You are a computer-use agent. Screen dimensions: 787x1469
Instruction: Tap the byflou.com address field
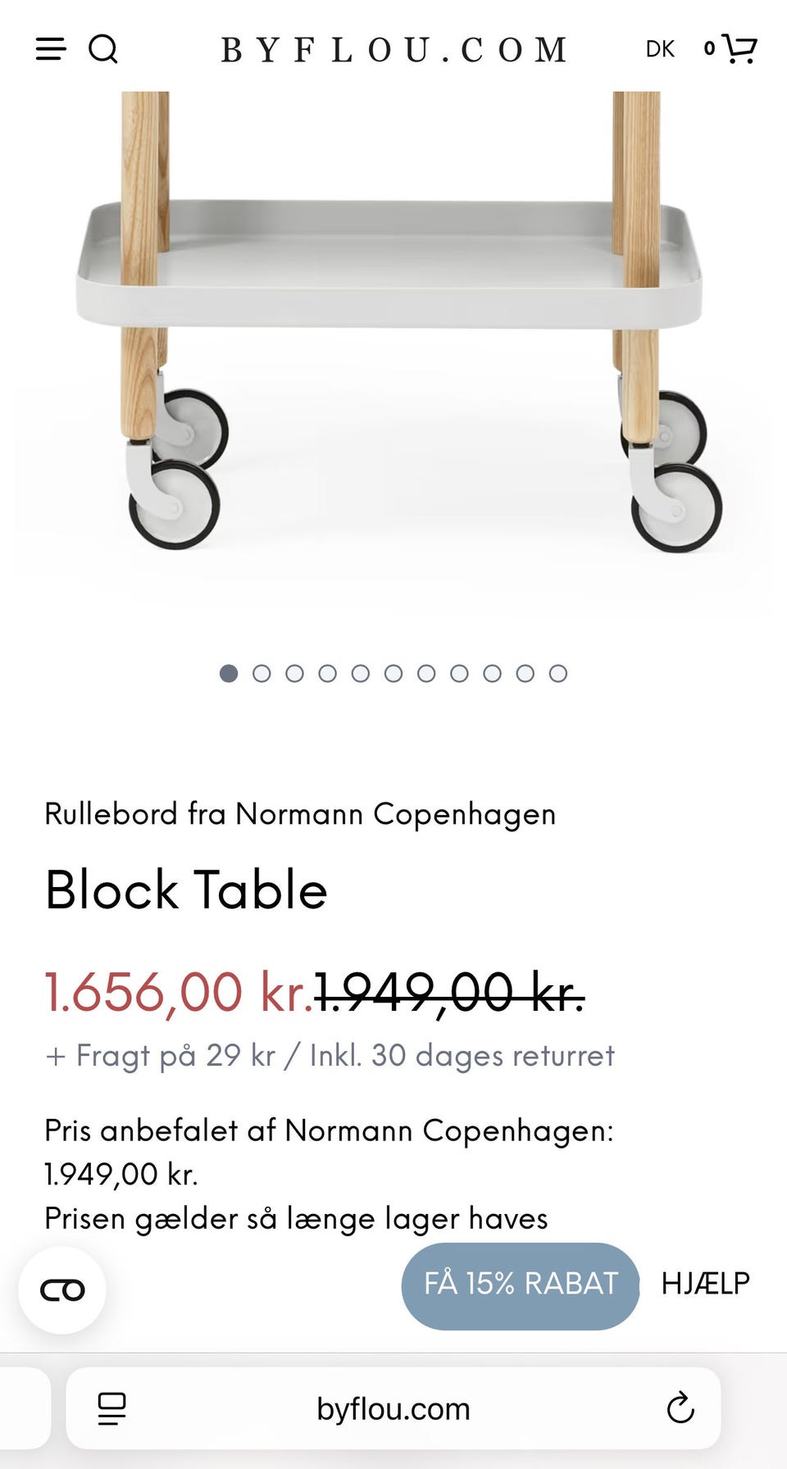pos(393,1408)
